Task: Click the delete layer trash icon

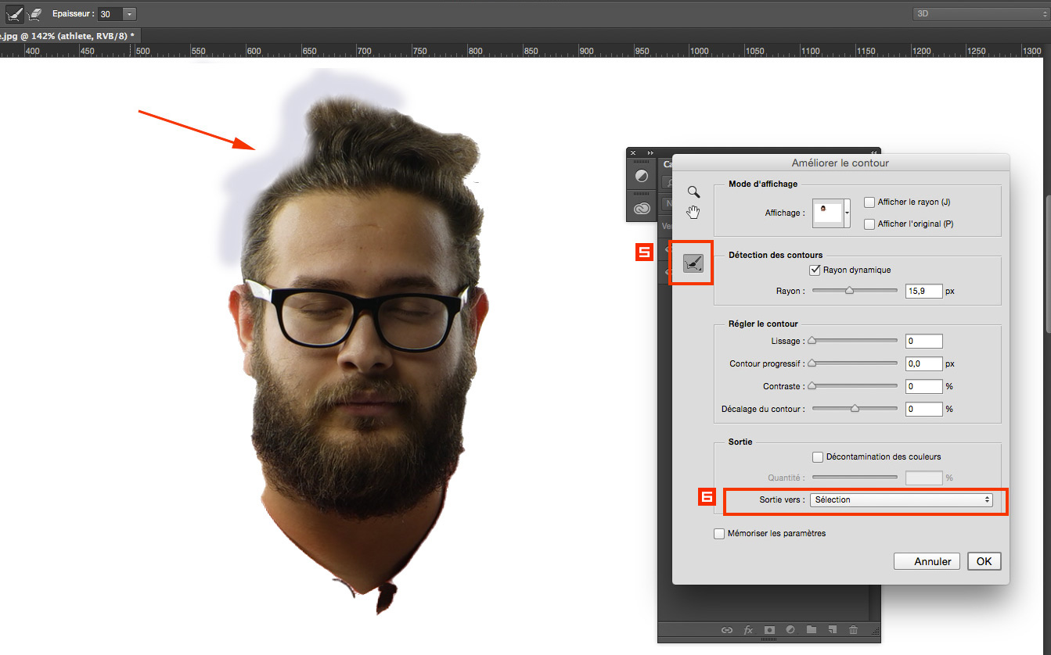Action: 853,630
